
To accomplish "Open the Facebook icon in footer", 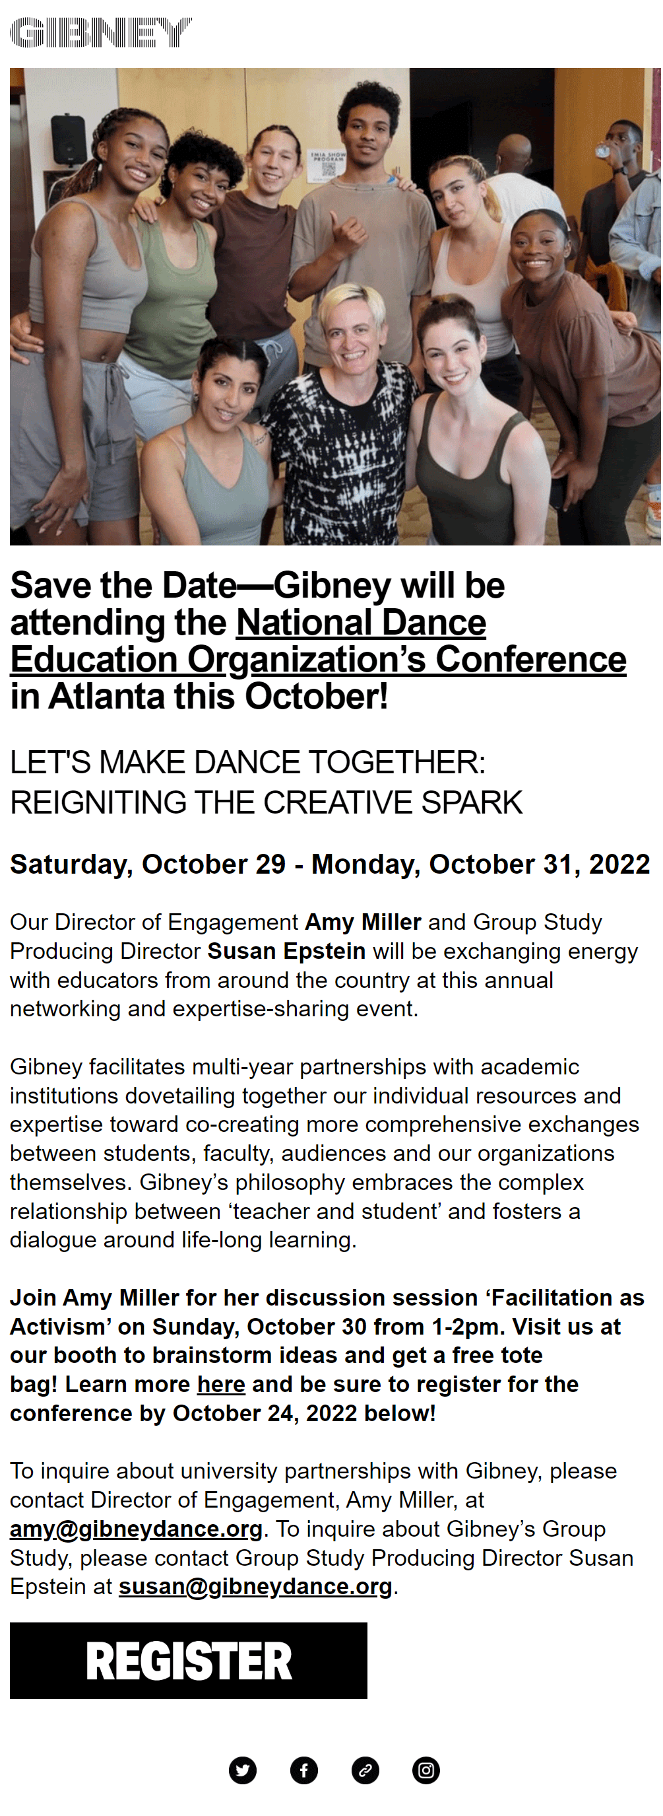I will [x=303, y=1770].
